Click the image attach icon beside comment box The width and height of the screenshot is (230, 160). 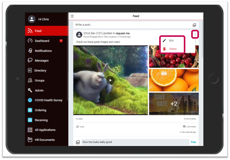tap(78, 142)
